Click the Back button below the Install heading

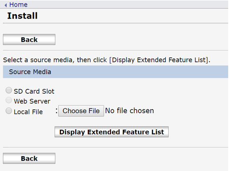coord(29,40)
